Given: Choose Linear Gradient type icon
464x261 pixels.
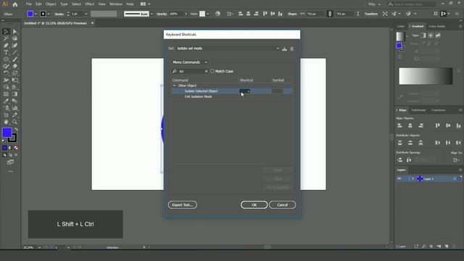Looking at the screenshot, I should (423, 36).
